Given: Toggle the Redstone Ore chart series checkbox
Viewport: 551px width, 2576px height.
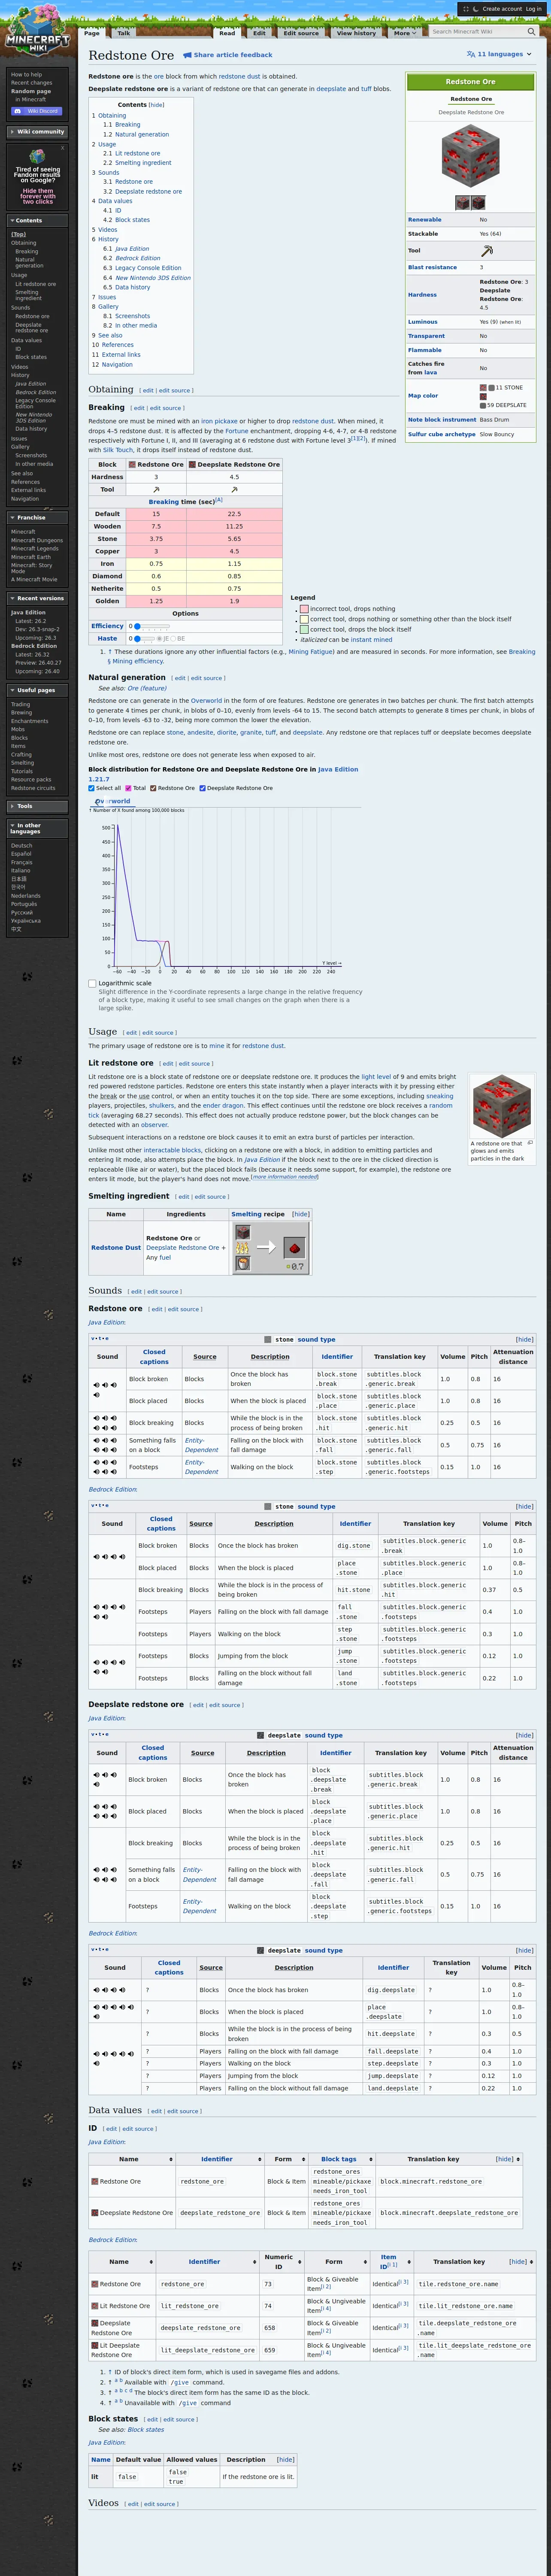Looking at the screenshot, I should (153, 788).
